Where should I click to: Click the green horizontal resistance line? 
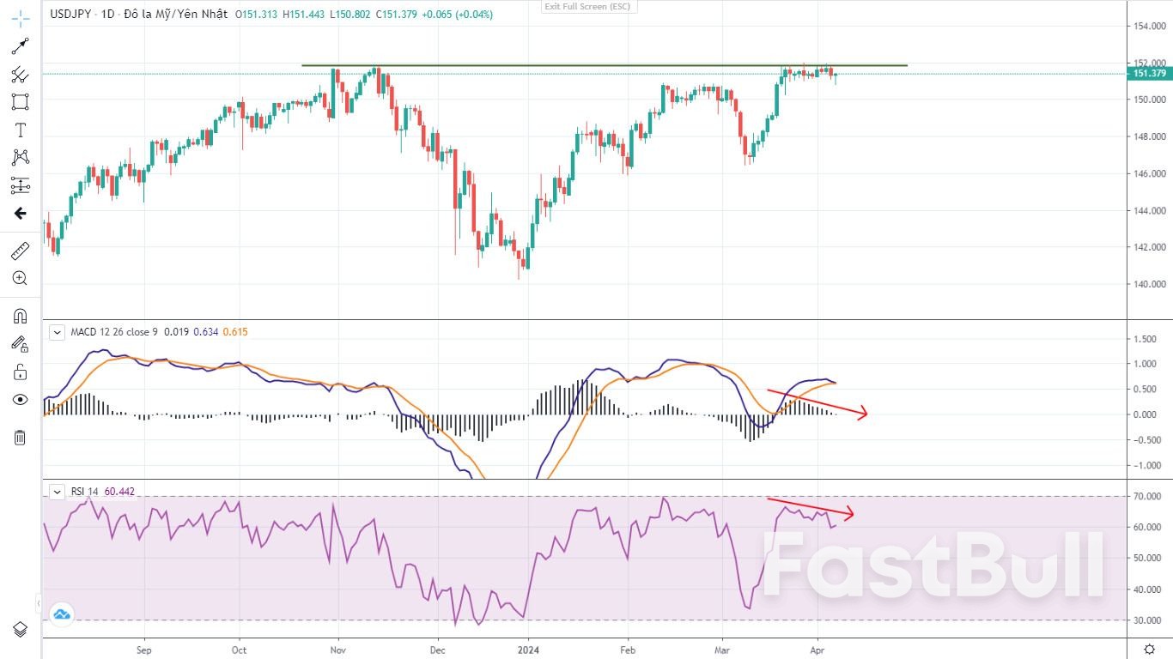[604, 65]
